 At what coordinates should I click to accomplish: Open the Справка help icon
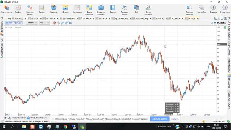click(213, 9)
